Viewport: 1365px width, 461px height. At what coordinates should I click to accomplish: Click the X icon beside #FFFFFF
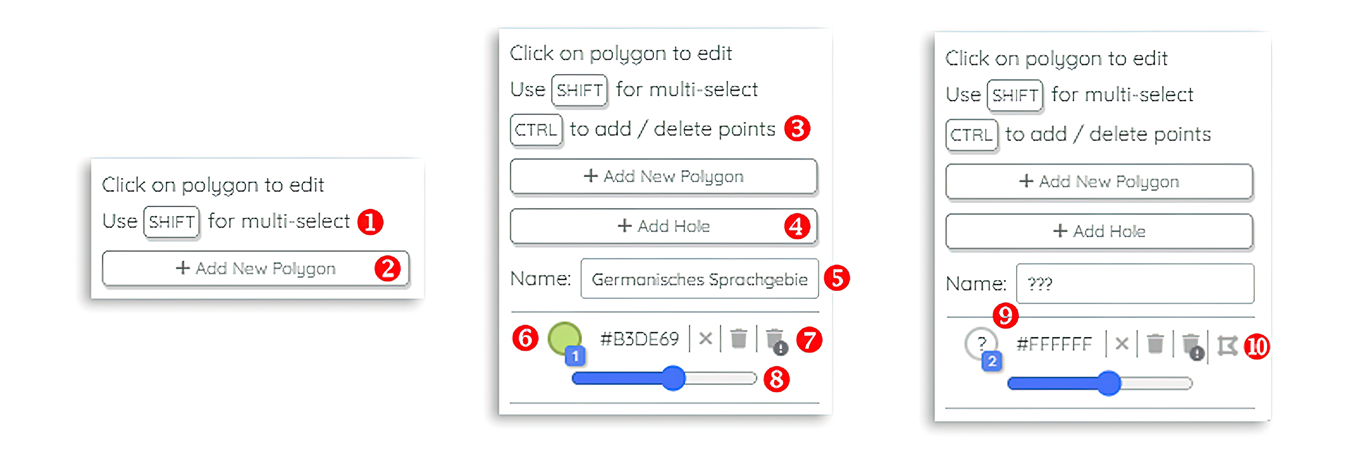(1122, 344)
